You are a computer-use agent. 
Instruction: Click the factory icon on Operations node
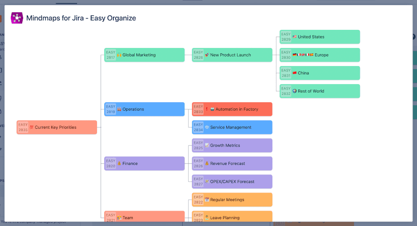[119, 109]
